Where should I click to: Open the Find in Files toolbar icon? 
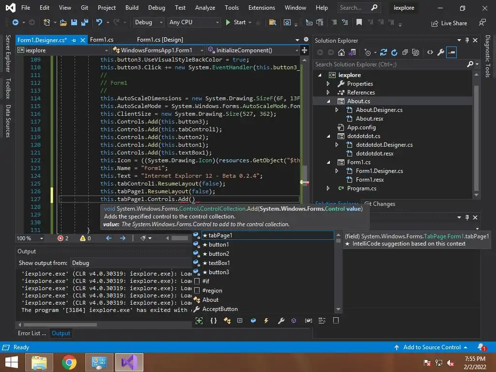pos(272,22)
